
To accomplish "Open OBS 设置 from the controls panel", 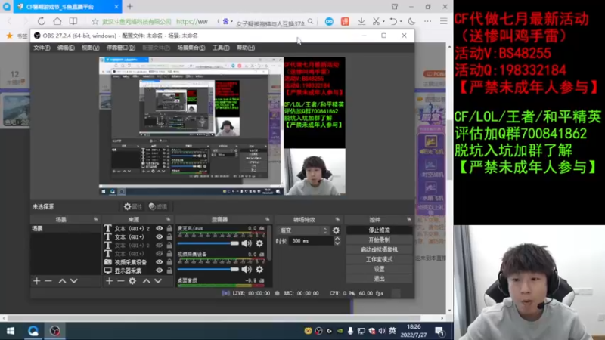I will pyautogui.click(x=379, y=269).
